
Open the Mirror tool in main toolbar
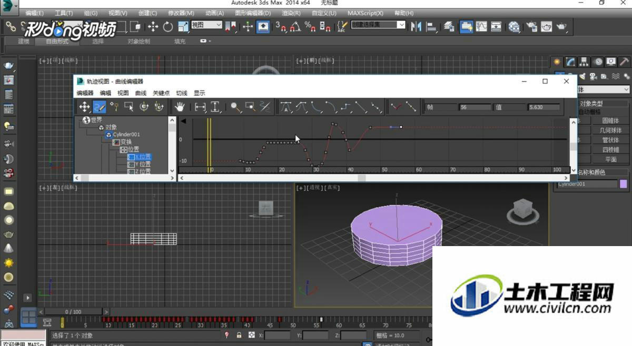(417, 26)
